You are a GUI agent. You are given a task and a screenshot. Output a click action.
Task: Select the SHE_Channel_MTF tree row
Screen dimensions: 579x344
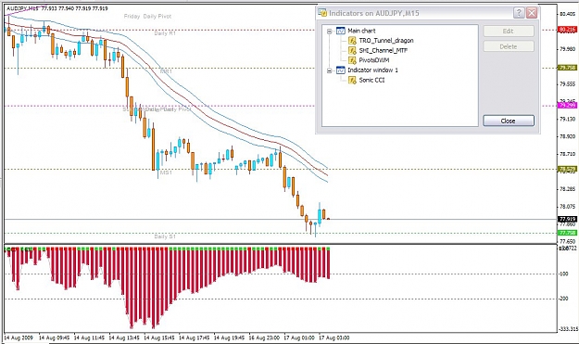tap(378, 51)
